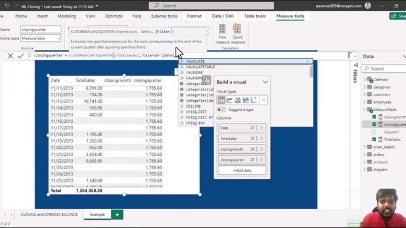Click the Build a visual chart icon

tap(207, 80)
